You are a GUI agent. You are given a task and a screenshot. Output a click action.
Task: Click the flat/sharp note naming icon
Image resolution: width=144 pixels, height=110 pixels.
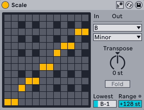tap(120, 5)
